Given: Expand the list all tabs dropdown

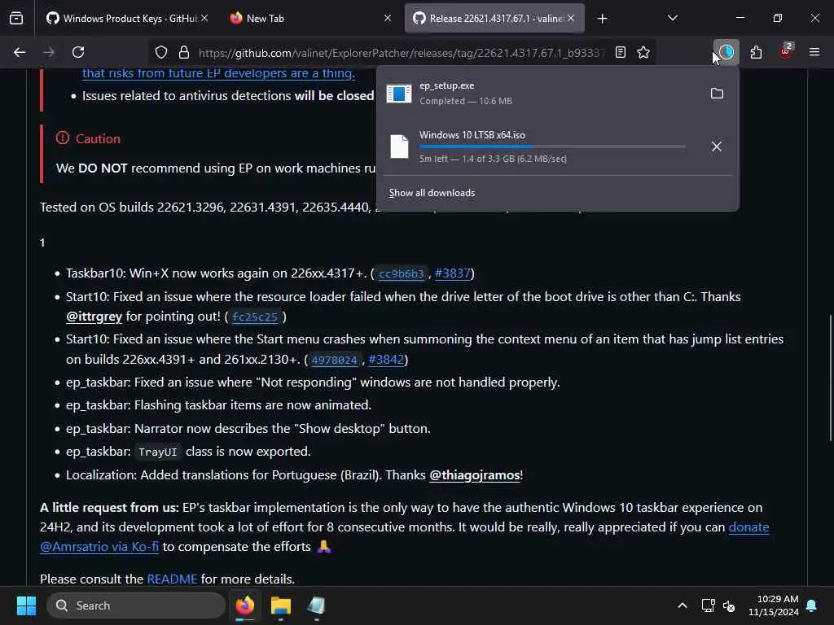Looking at the screenshot, I should 673,18.
